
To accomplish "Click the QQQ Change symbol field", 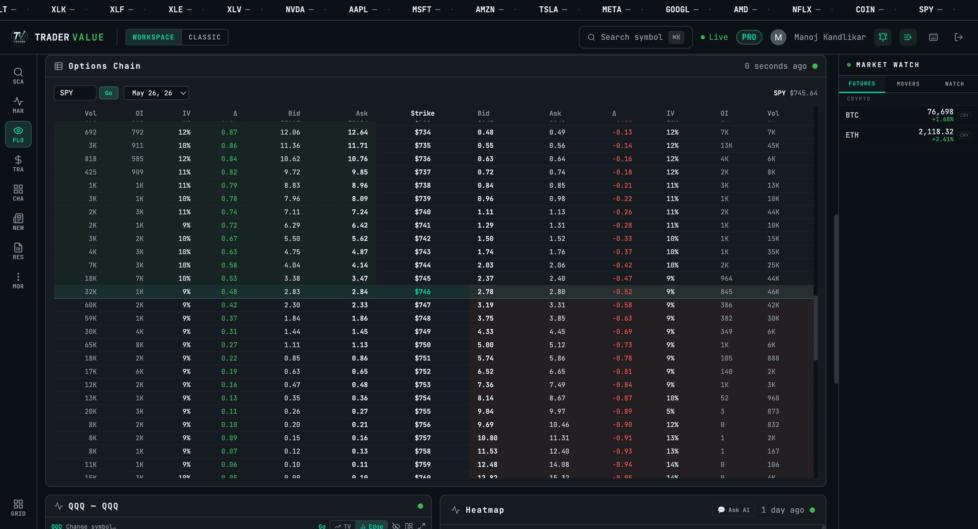I will pyautogui.click(x=91, y=526).
